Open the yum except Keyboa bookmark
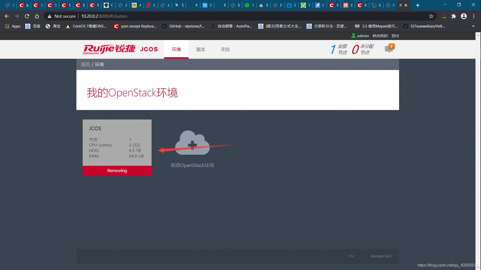The height and width of the screenshot is (270, 481). [135, 26]
